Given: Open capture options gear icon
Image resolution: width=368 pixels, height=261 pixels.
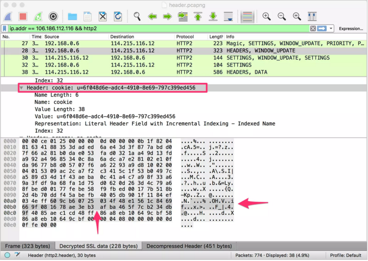Looking at the screenshot, I should tap(53, 17).
